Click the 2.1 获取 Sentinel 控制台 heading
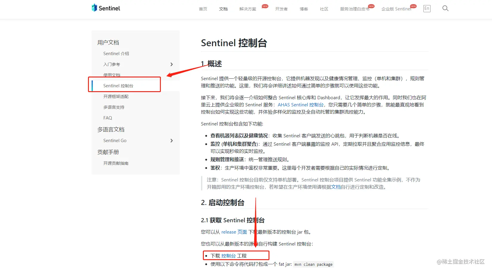Screen dimensions: 492x272 point(233,220)
